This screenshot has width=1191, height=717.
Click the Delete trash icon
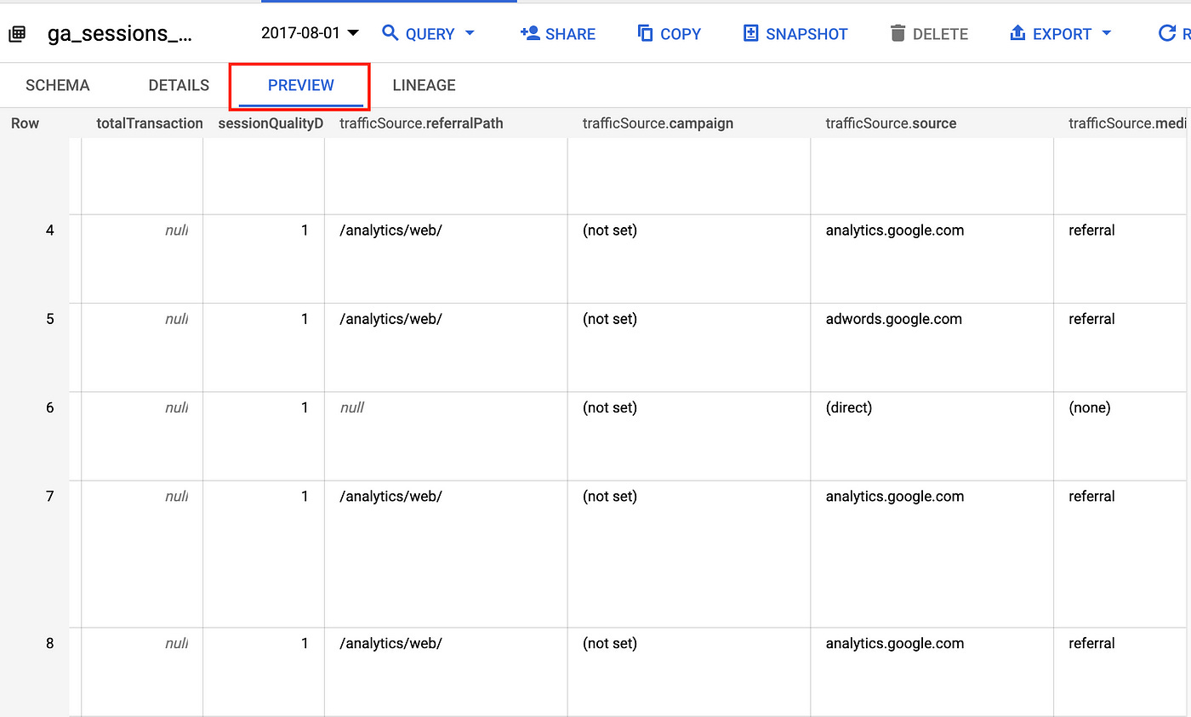(x=898, y=33)
